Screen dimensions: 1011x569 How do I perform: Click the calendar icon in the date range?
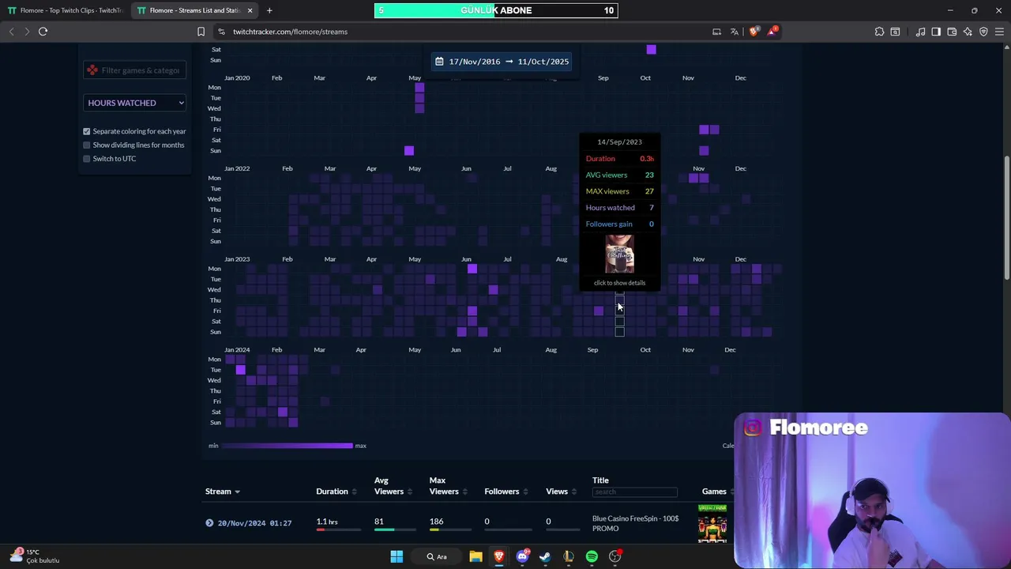439,61
